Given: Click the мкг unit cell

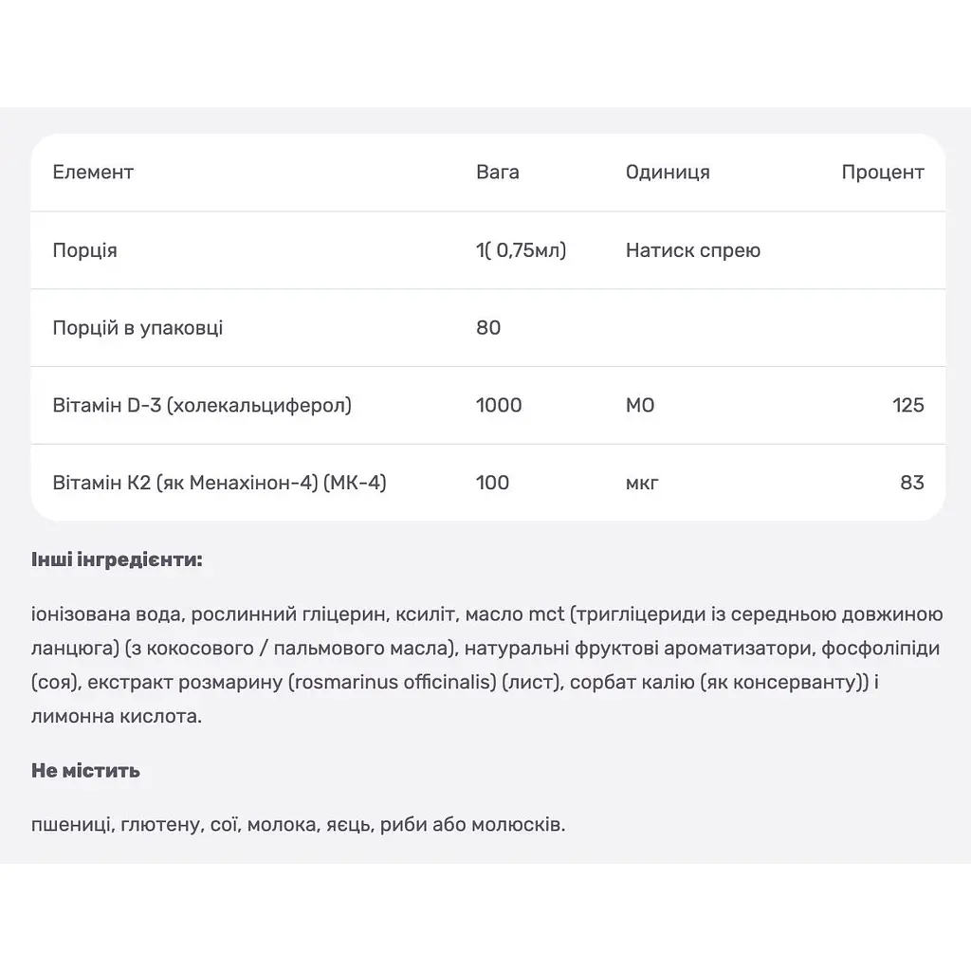Looking at the screenshot, I should [x=642, y=483].
